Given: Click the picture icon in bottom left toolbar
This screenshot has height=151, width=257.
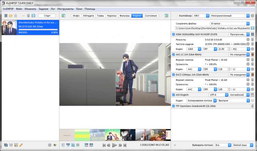Looking at the screenshot, I should click(x=16, y=145).
